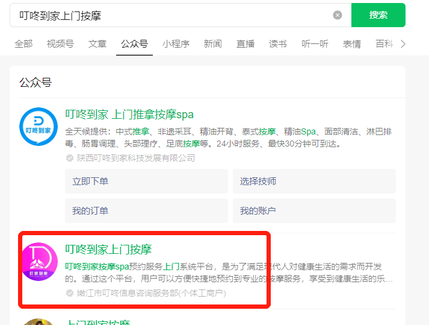Select the 读书 tab
The width and height of the screenshot is (429, 325).
(x=278, y=44)
